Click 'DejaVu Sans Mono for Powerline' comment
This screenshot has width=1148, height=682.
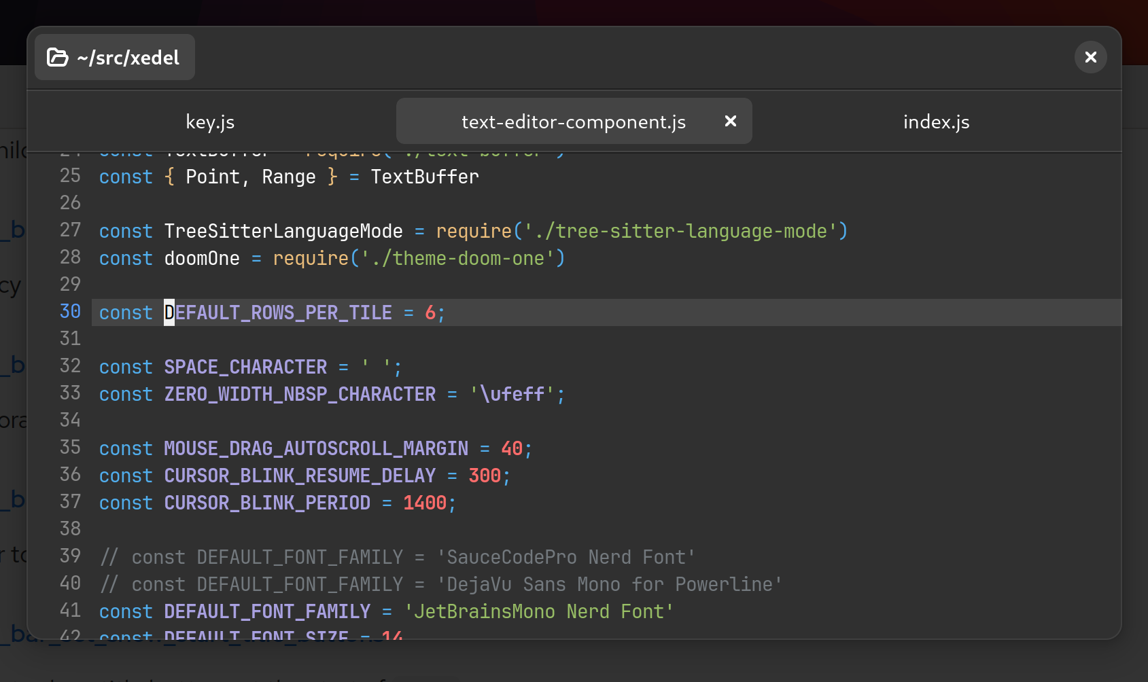(x=610, y=584)
